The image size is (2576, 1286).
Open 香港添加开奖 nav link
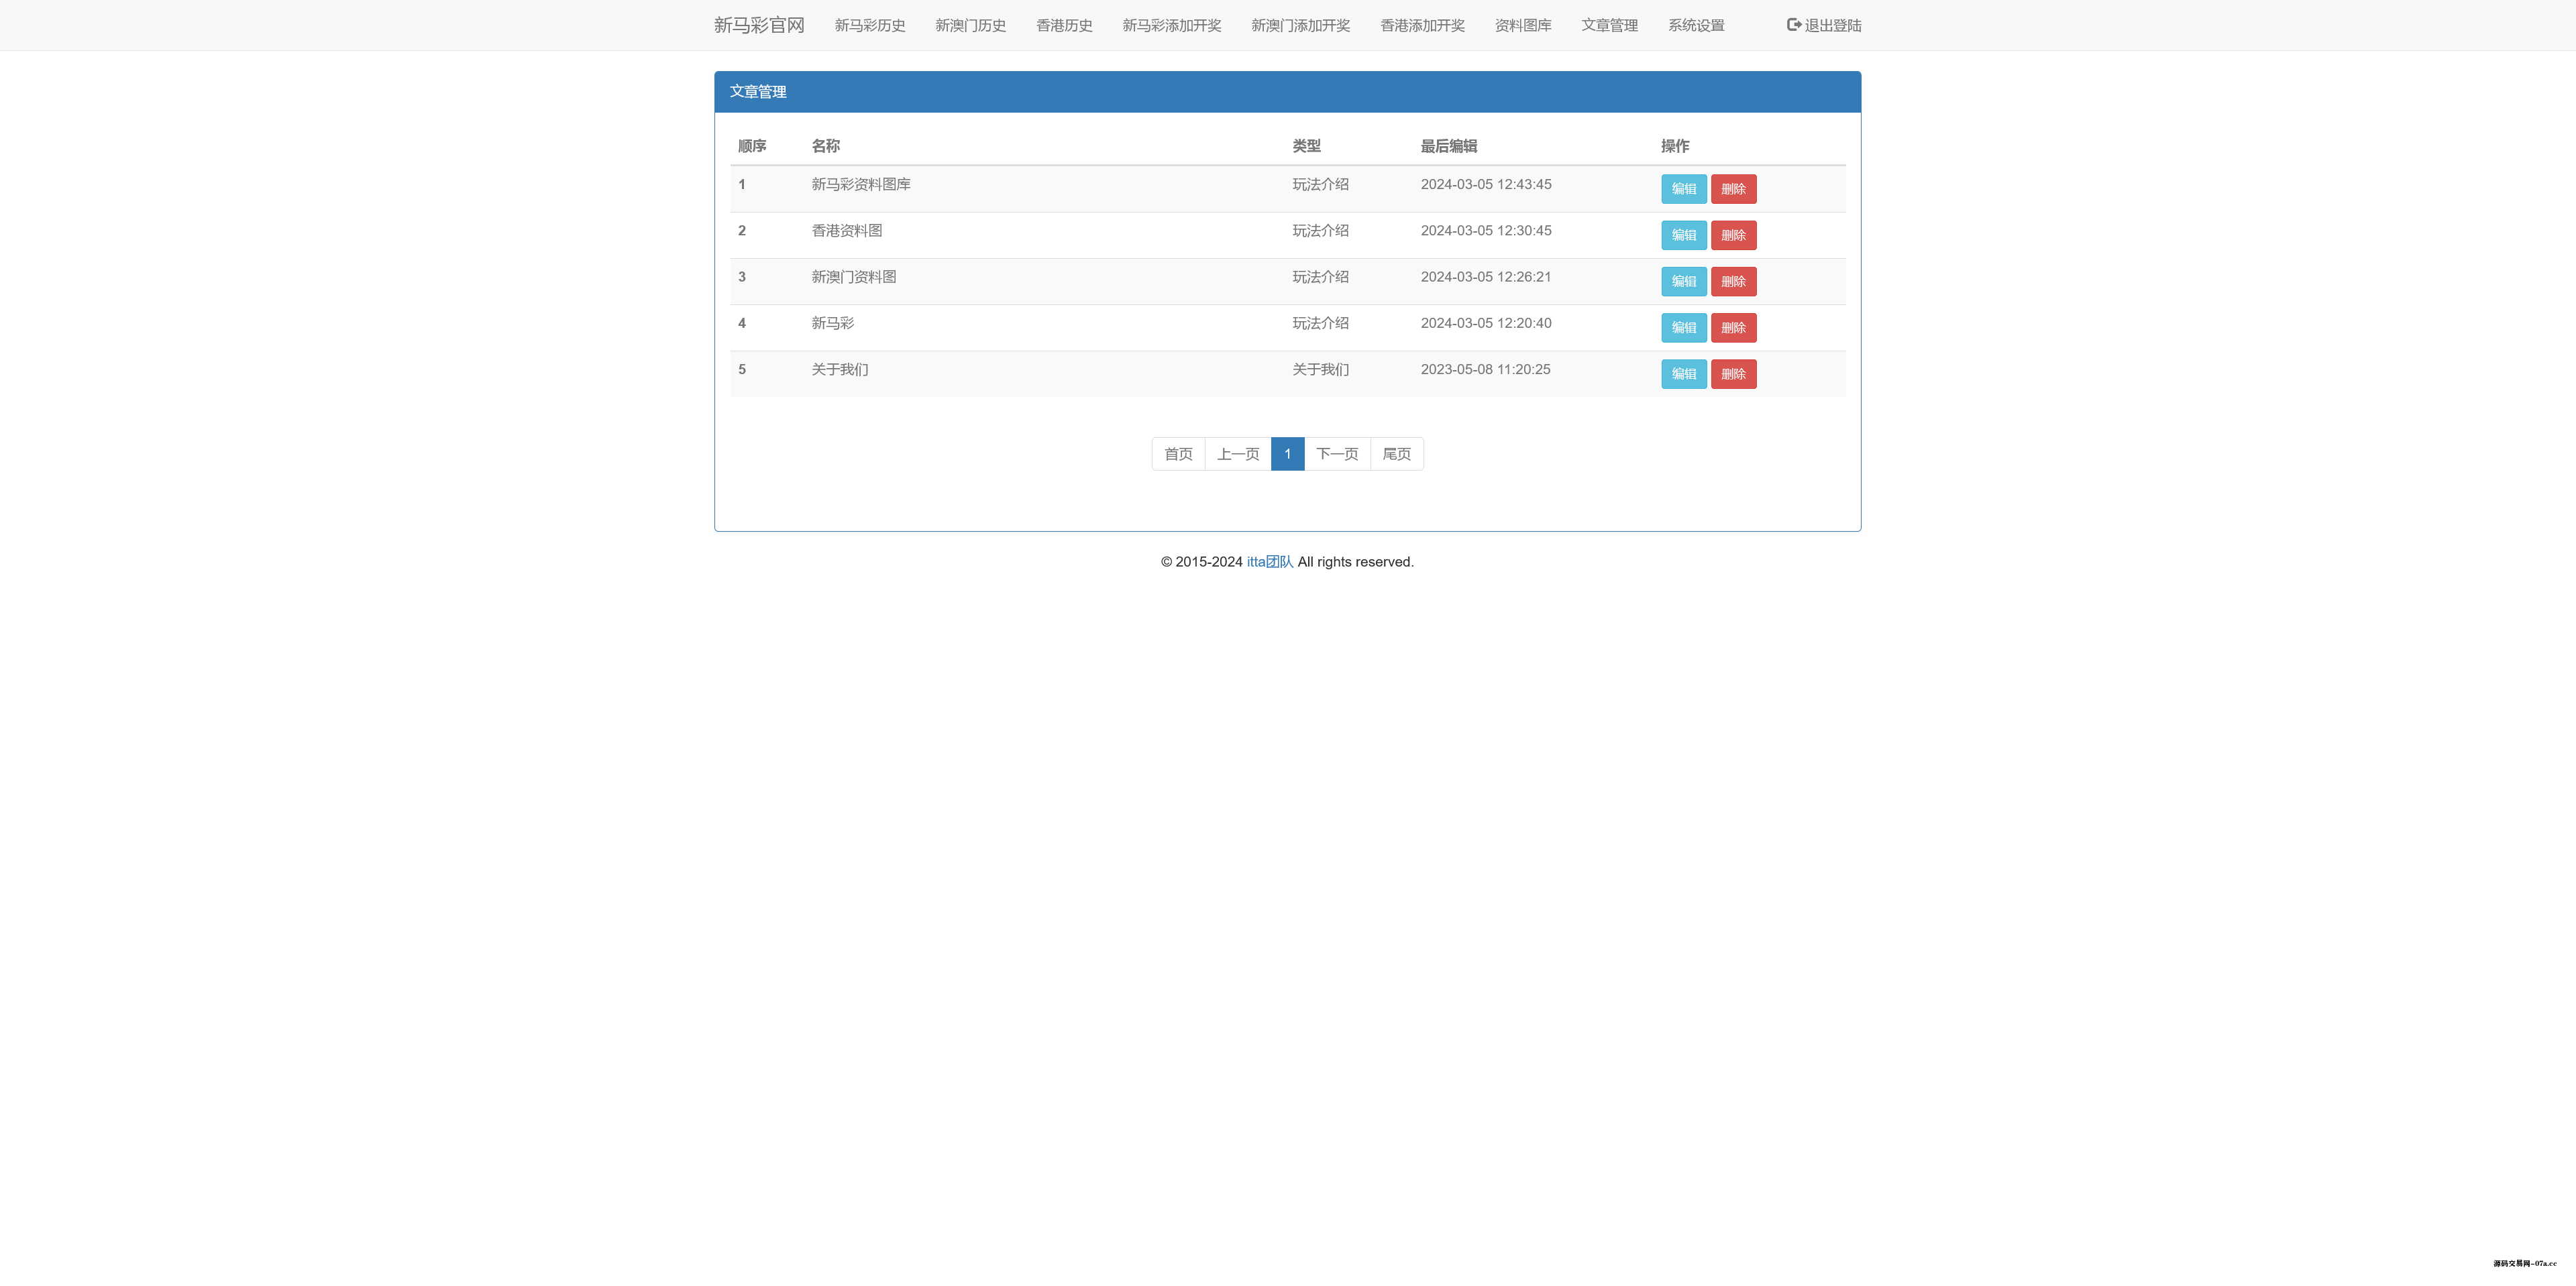pos(1422,25)
